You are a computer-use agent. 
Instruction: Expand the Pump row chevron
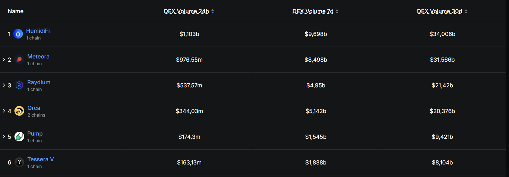[x=4, y=137]
